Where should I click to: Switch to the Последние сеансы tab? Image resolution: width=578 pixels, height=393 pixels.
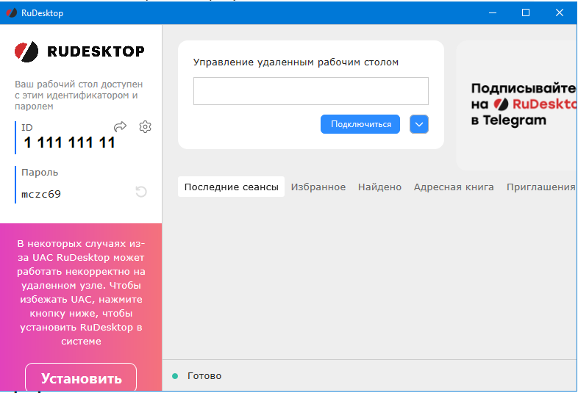[x=231, y=187]
